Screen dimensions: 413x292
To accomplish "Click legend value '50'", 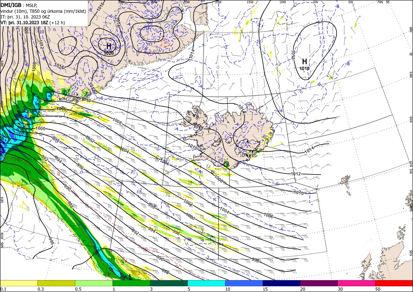I will [x=378, y=289].
